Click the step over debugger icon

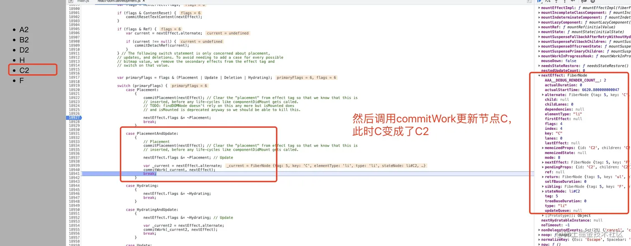pos(548,1)
